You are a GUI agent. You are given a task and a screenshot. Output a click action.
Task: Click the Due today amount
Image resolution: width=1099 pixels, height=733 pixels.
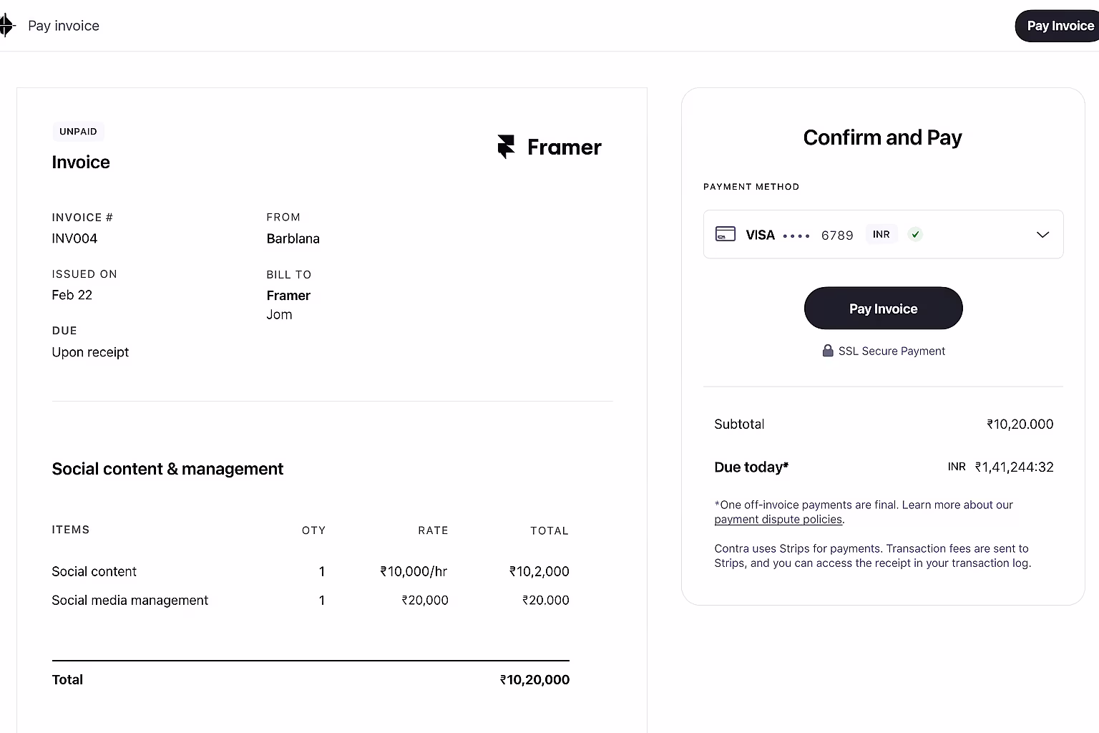point(1014,467)
